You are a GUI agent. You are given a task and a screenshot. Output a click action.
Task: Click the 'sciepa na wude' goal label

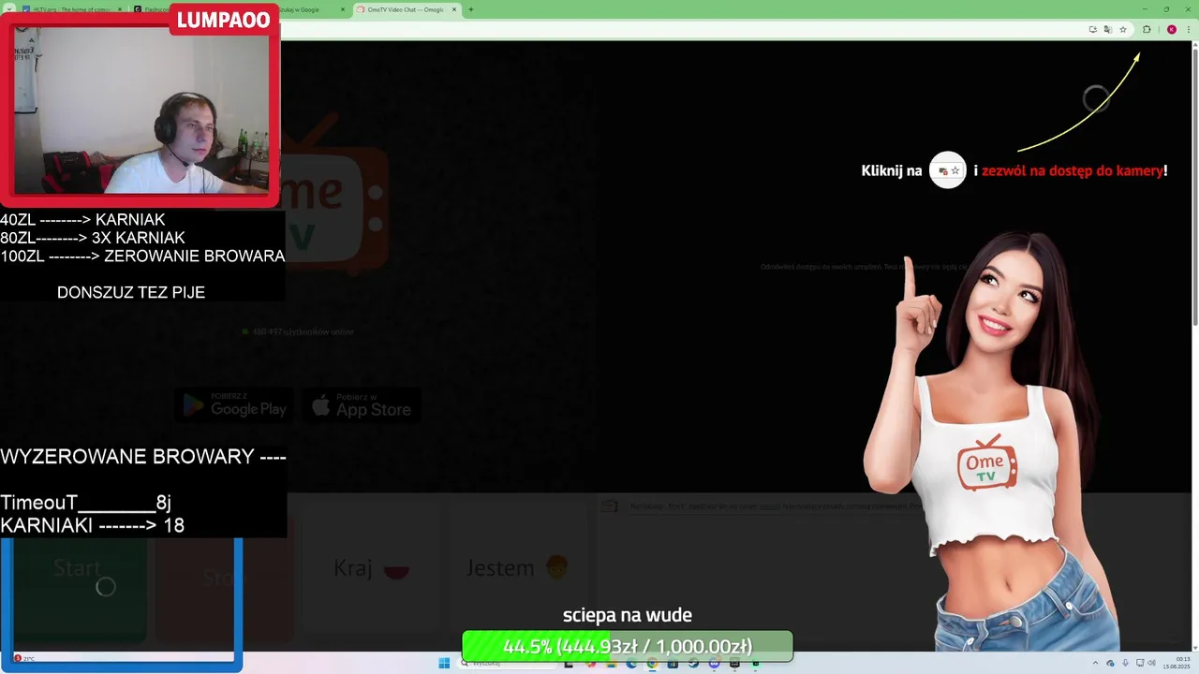(628, 615)
